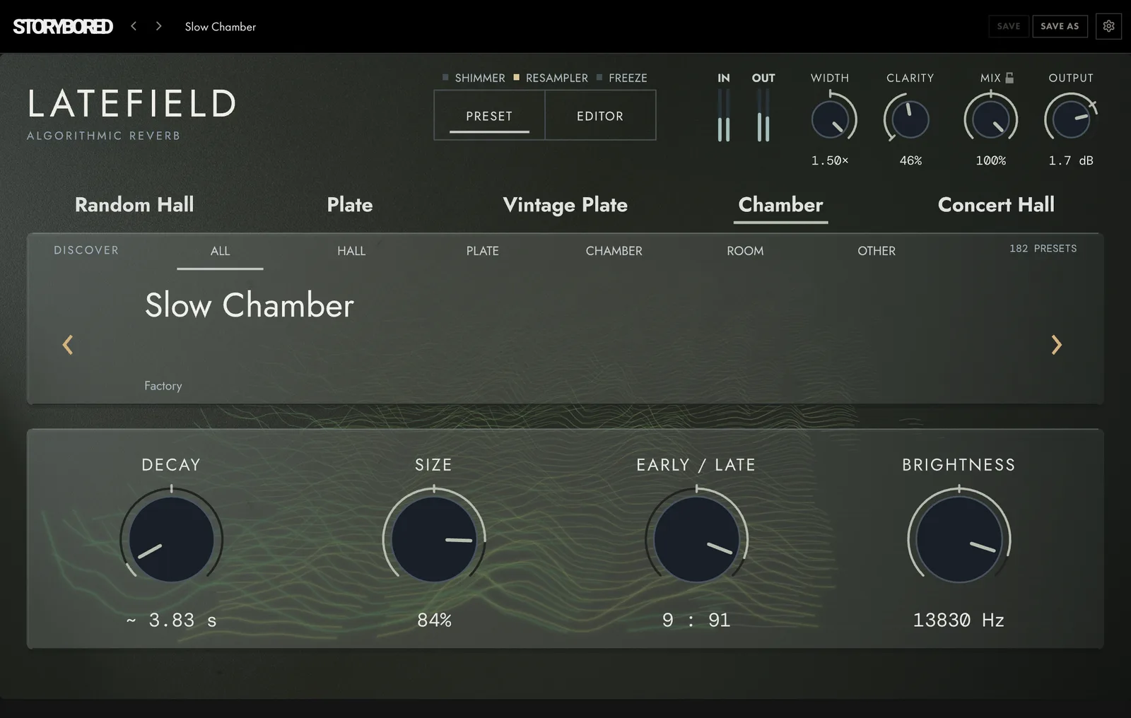Go to next preset with top-bar right arrow
This screenshot has width=1131, height=718.
[x=158, y=26]
